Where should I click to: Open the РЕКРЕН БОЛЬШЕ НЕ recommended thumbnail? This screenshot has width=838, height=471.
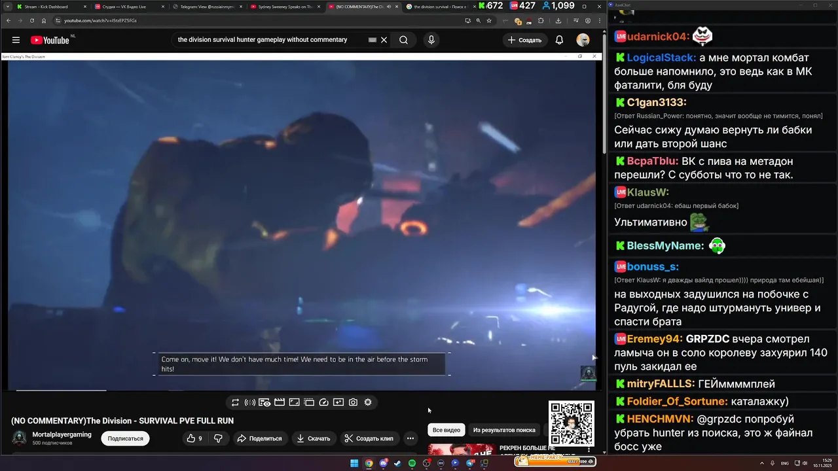(x=462, y=450)
